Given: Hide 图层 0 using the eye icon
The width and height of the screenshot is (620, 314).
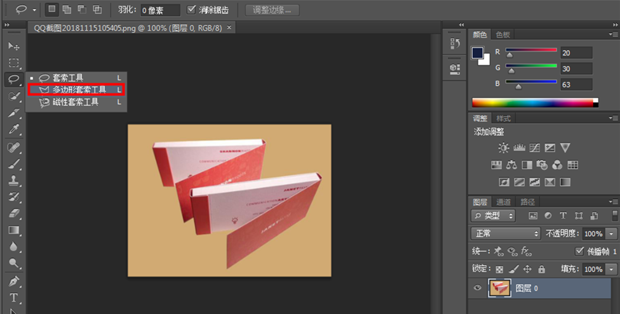Looking at the screenshot, I should point(478,288).
